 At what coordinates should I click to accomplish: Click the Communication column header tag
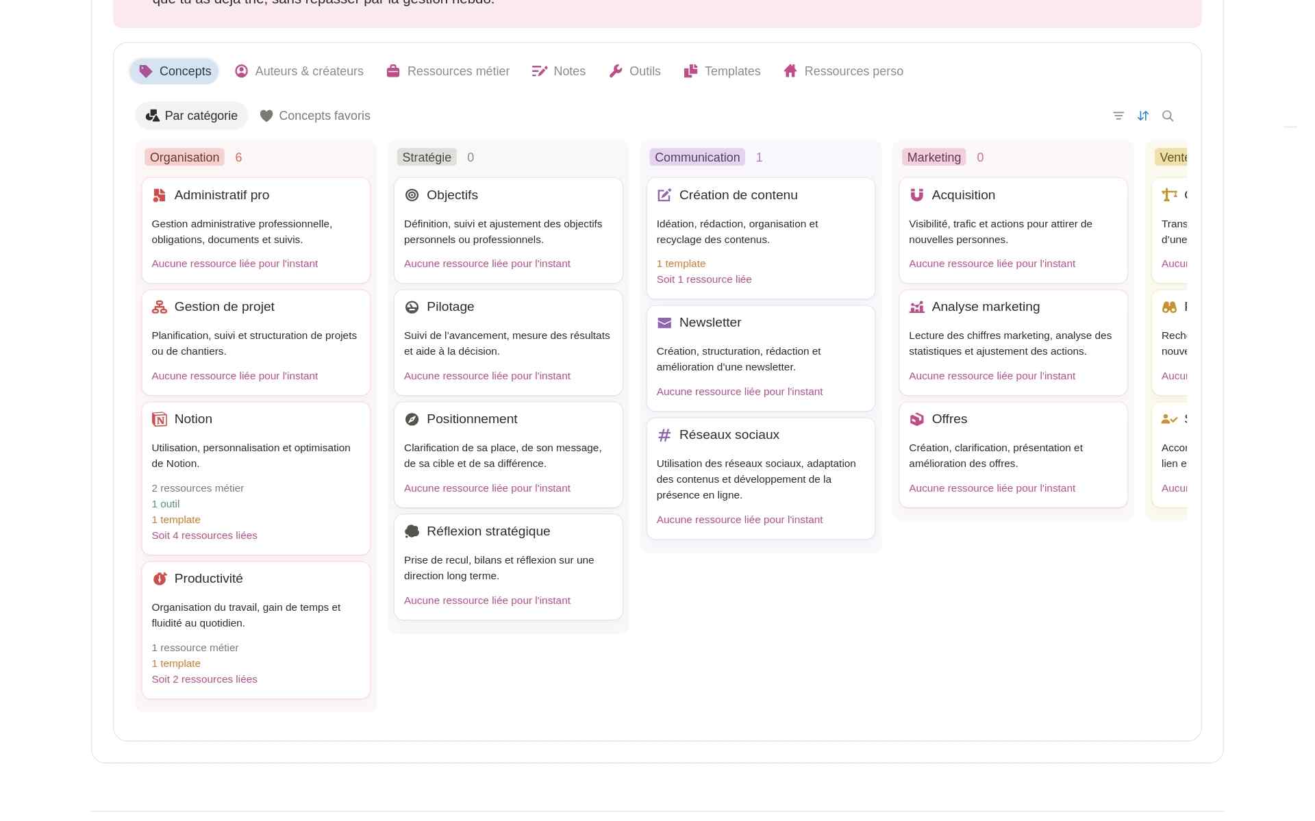point(697,157)
